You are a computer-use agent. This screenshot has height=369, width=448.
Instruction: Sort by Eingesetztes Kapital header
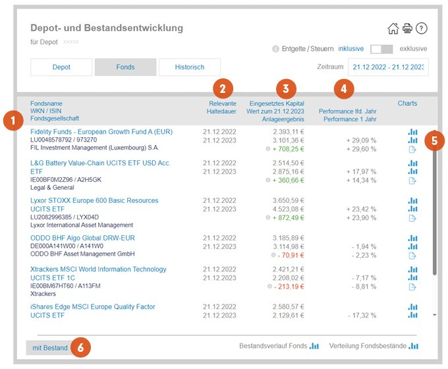coord(277,103)
